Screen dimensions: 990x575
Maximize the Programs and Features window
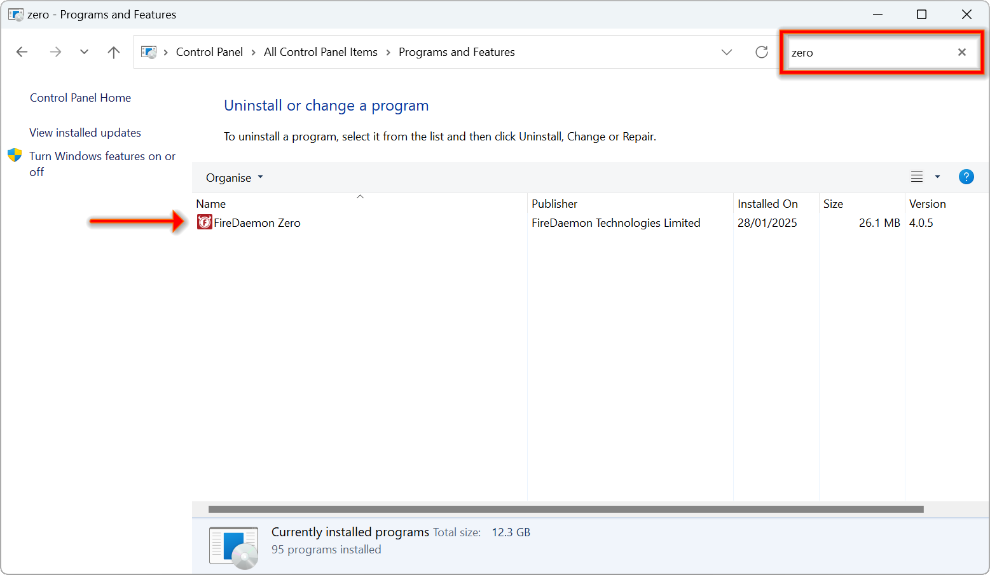tap(921, 15)
